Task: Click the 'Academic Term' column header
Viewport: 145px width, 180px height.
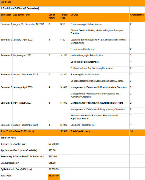Action: tap(21, 15)
